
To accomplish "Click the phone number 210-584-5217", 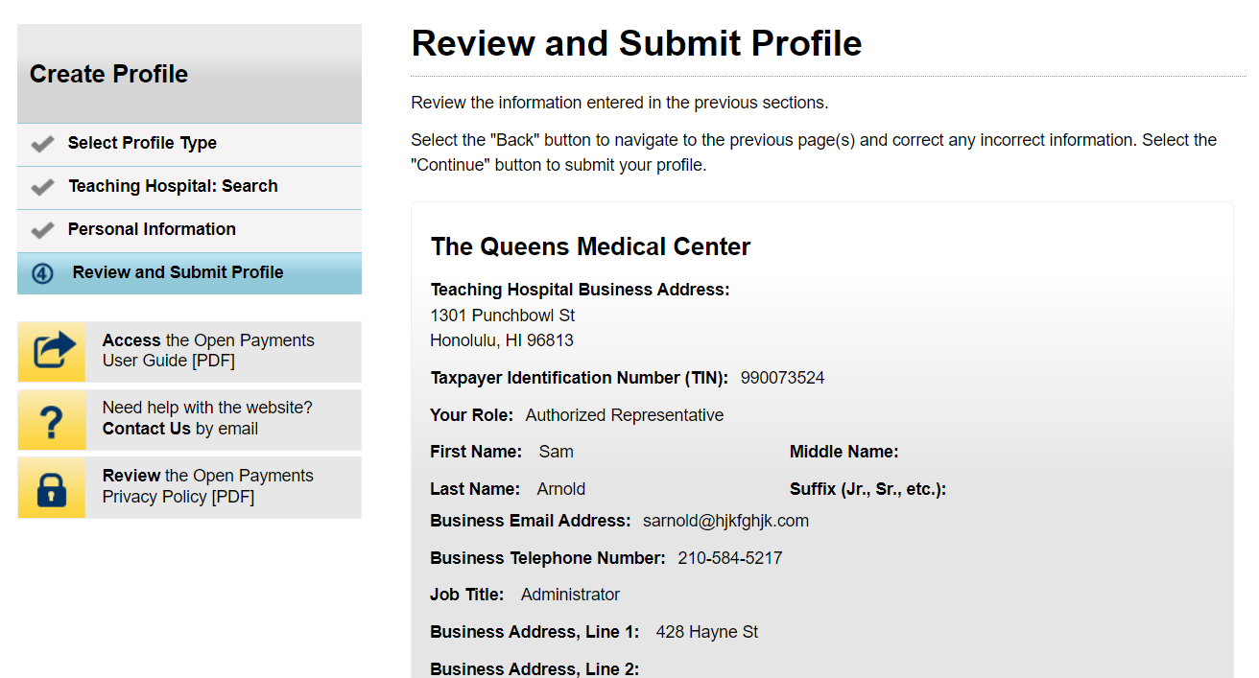I will coord(729,558).
